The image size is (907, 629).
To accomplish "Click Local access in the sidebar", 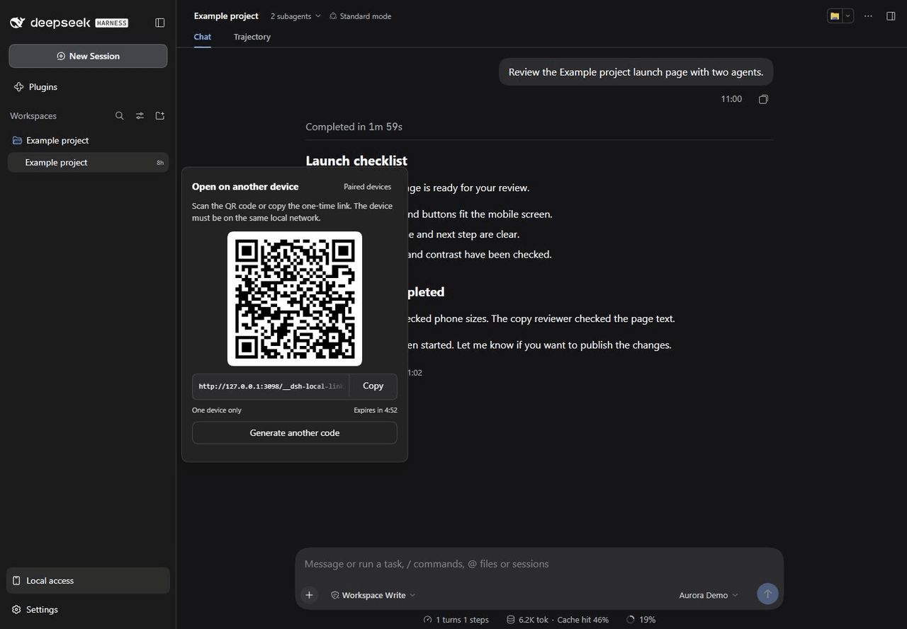I will tap(88, 581).
